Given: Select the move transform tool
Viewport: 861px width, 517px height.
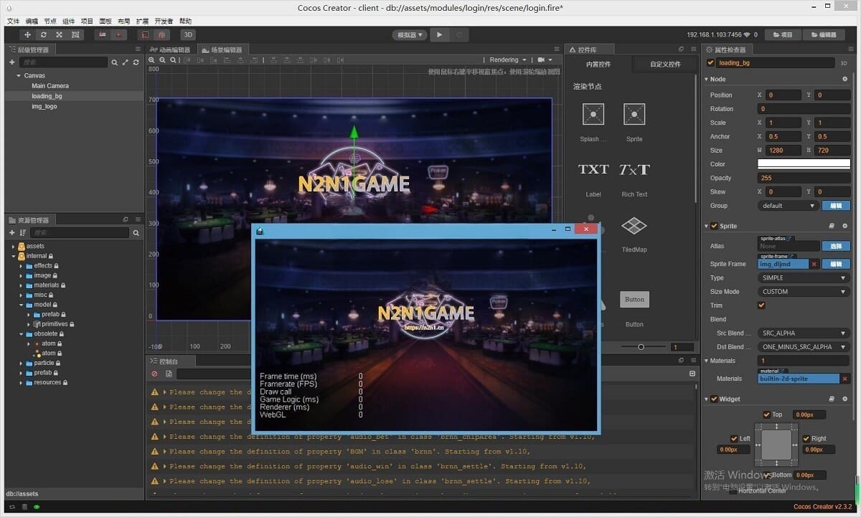Looking at the screenshot, I should 28,34.
